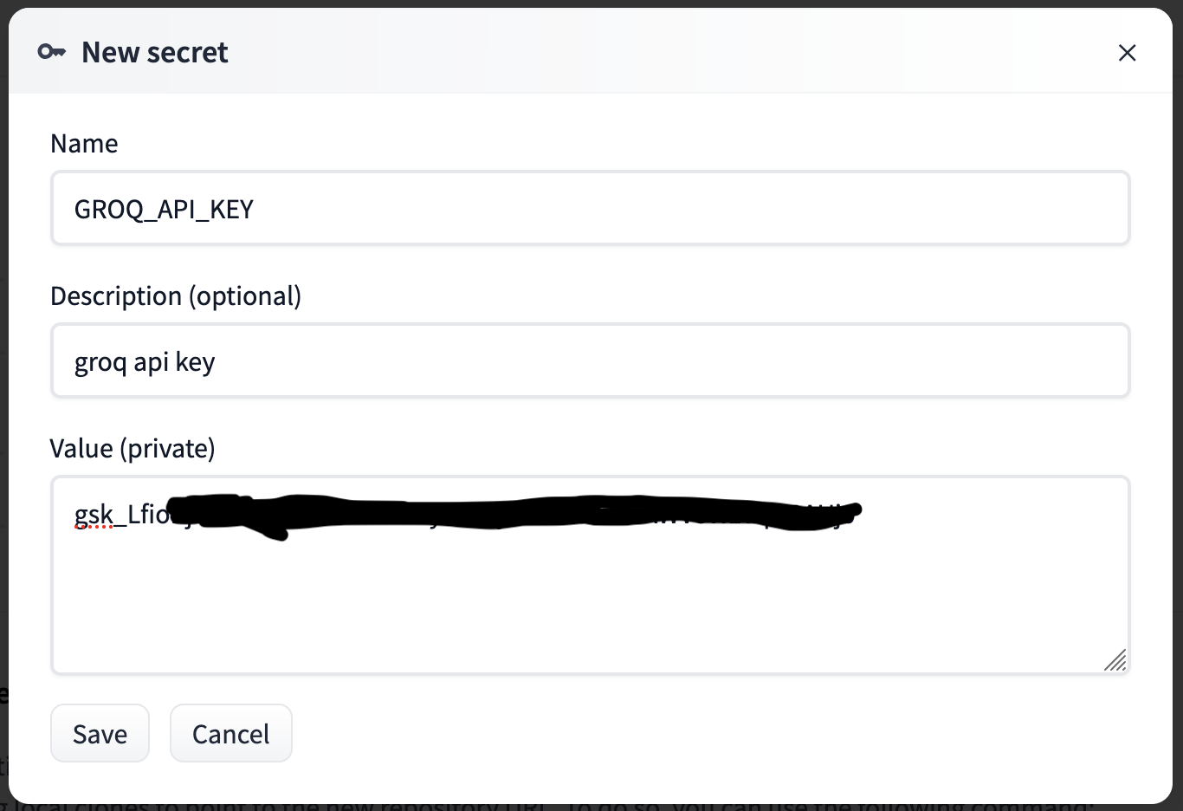Close the New secret dialog
The width and height of the screenshot is (1183, 811).
click(1127, 53)
